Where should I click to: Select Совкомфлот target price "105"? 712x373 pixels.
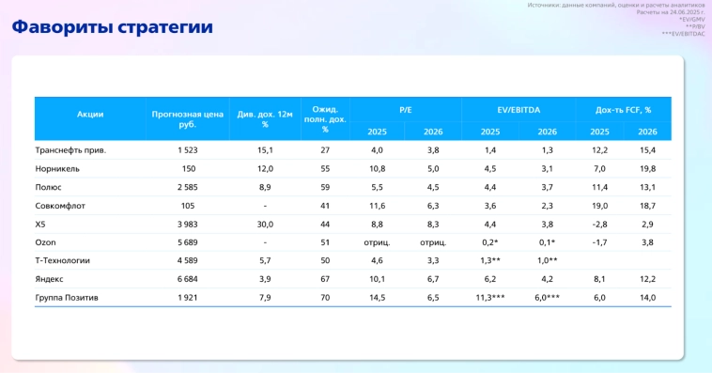188,206
